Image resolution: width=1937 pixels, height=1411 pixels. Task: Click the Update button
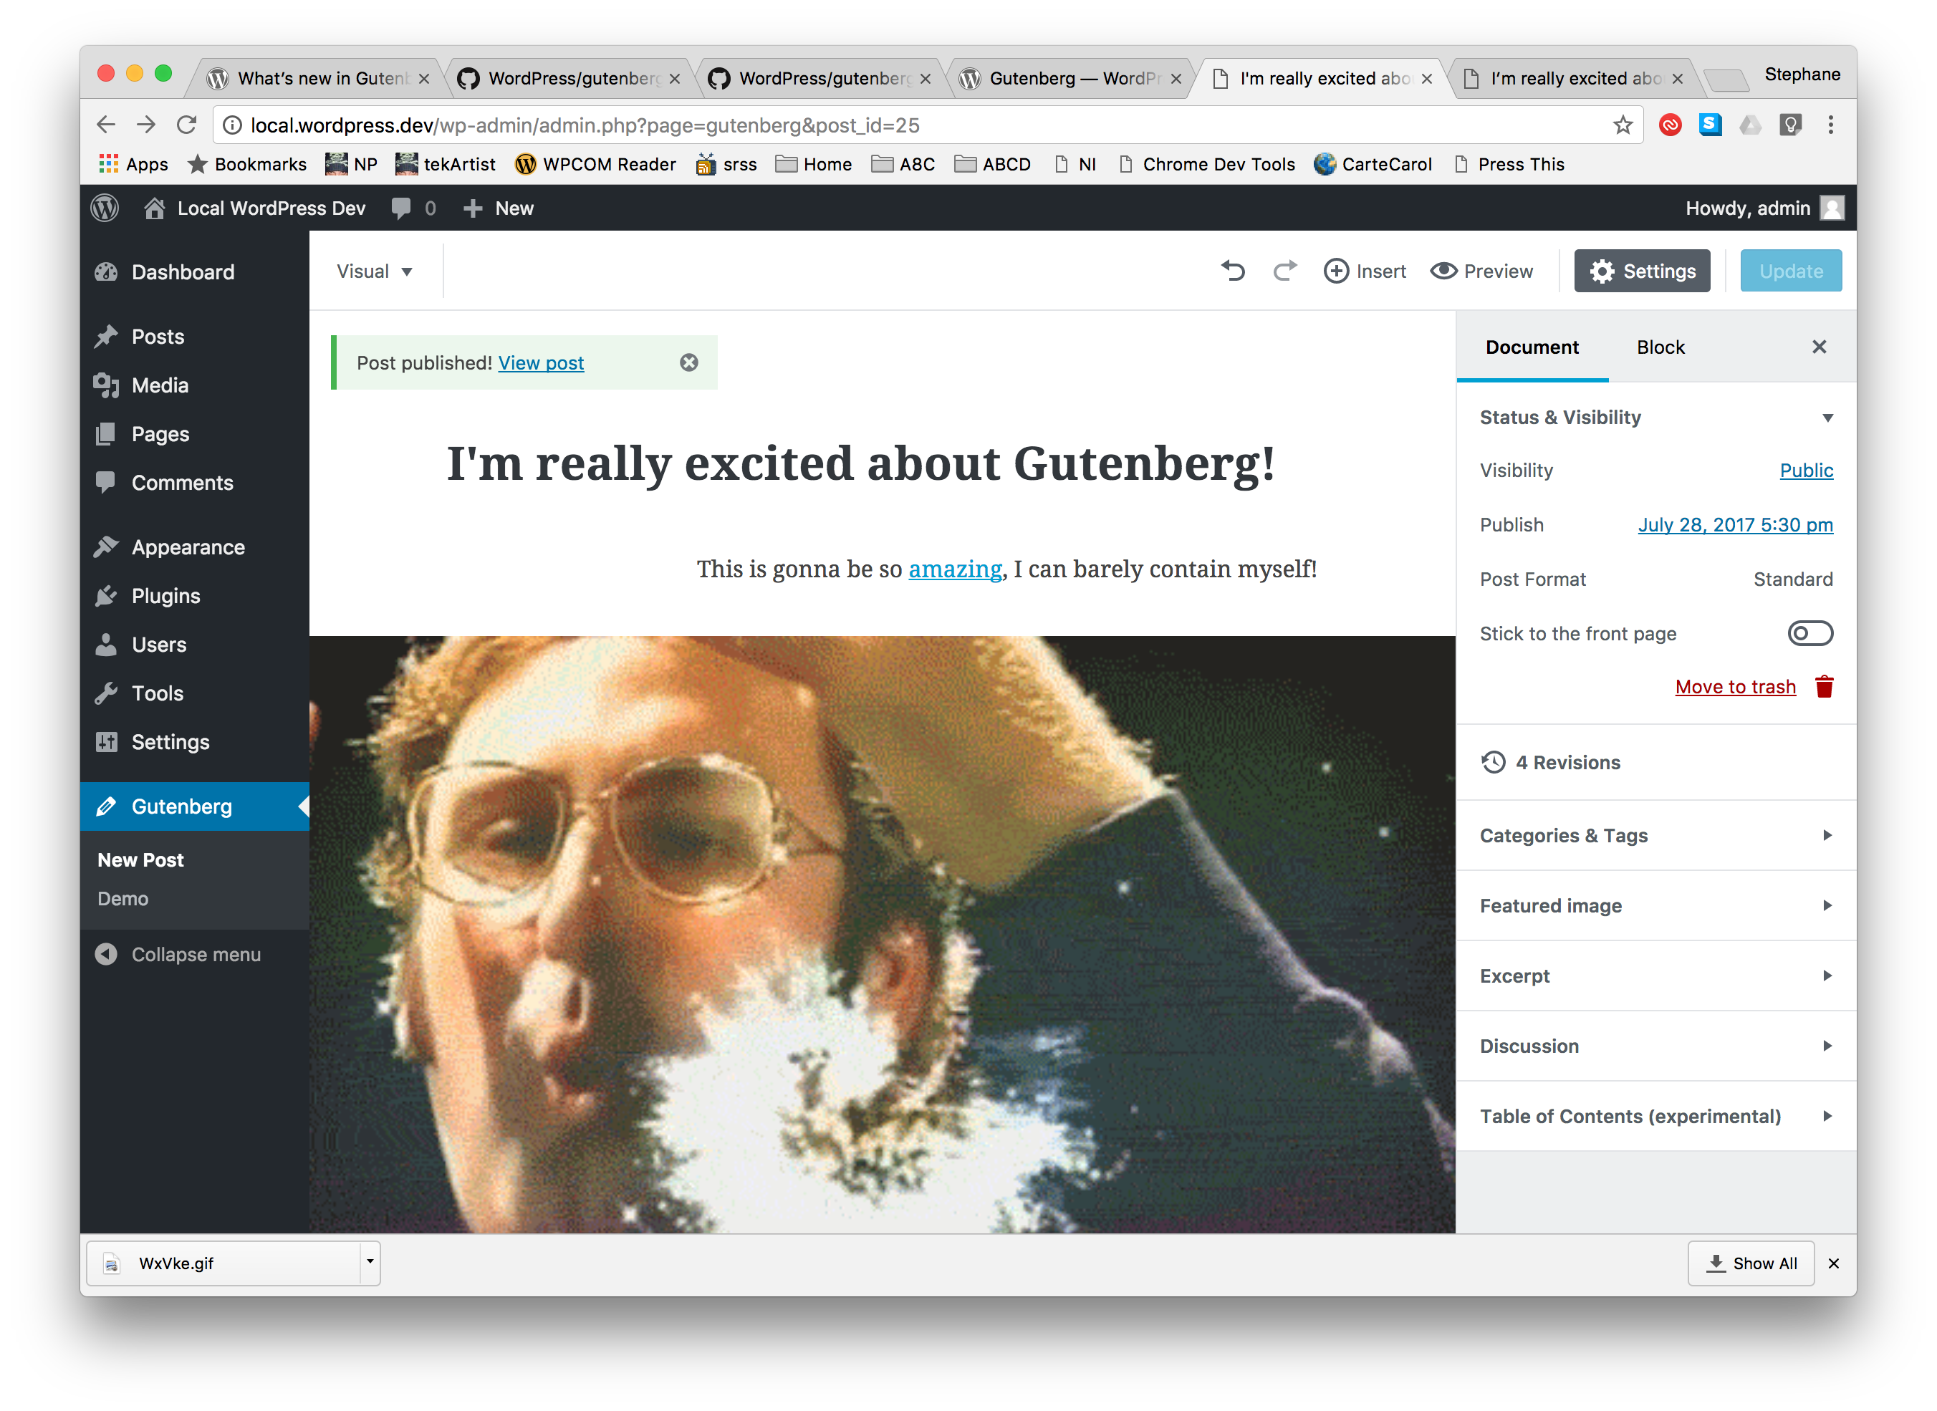[1790, 271]
